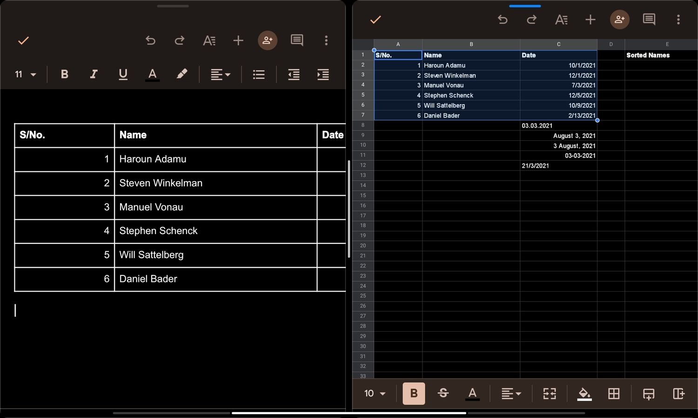
Task: Redo action in Sheets window
Action: (531, 20)
